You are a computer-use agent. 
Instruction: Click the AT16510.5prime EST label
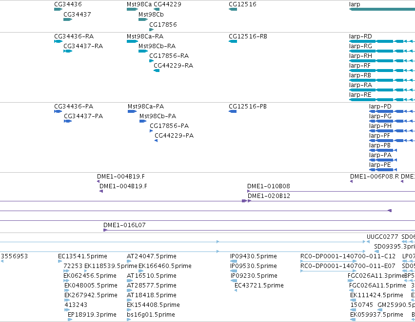click(152, 276)
